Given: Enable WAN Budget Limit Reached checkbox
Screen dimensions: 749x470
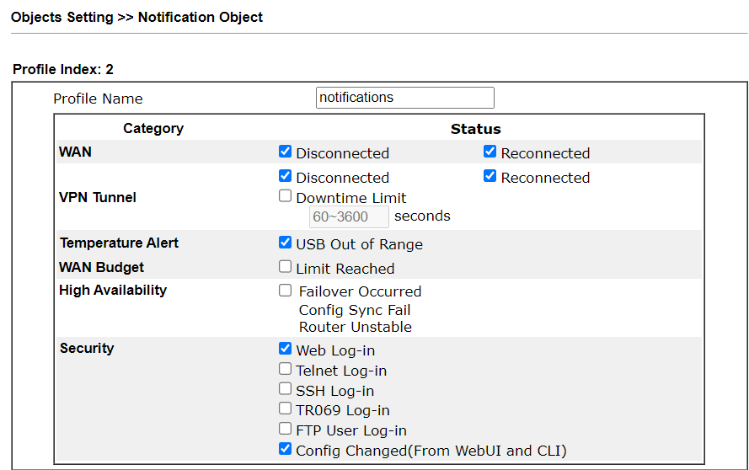Looking at the screenshot, I should coord(285,266).
